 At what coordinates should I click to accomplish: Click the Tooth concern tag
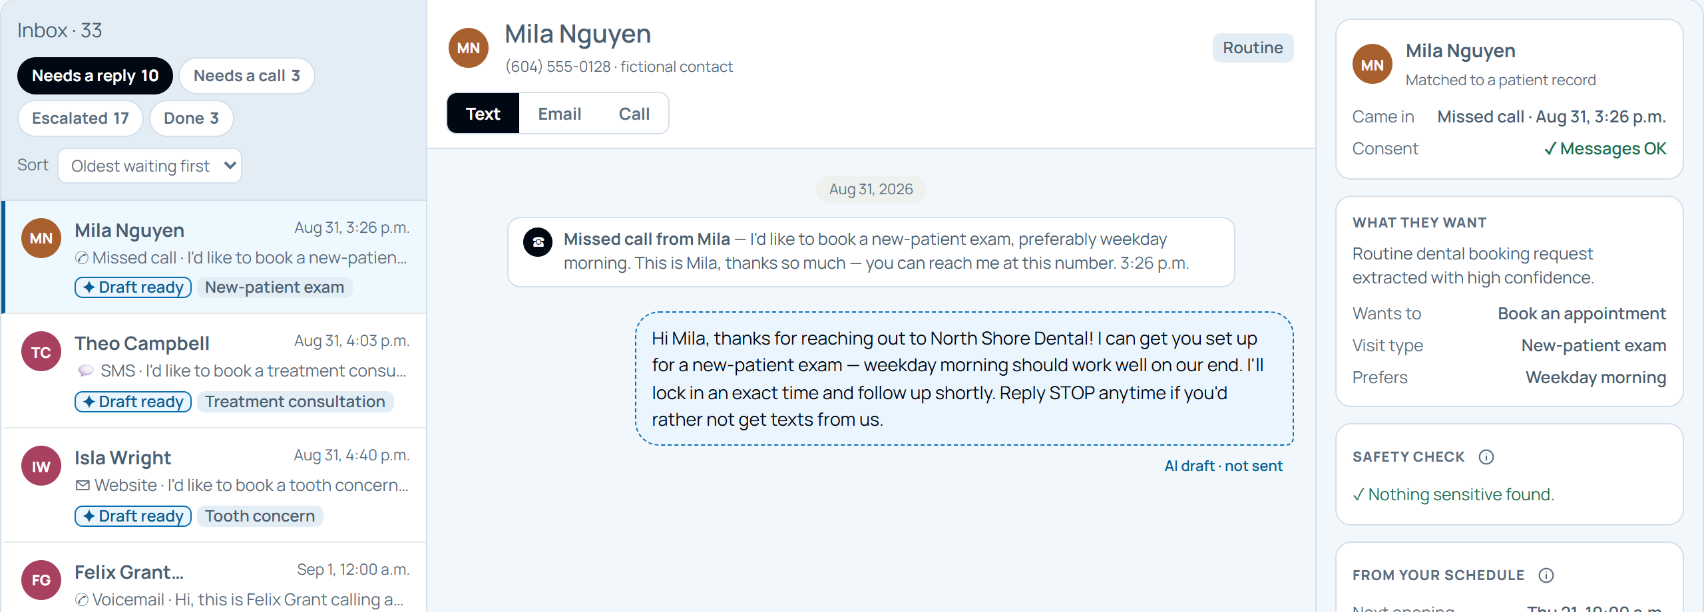coord(260,516)
